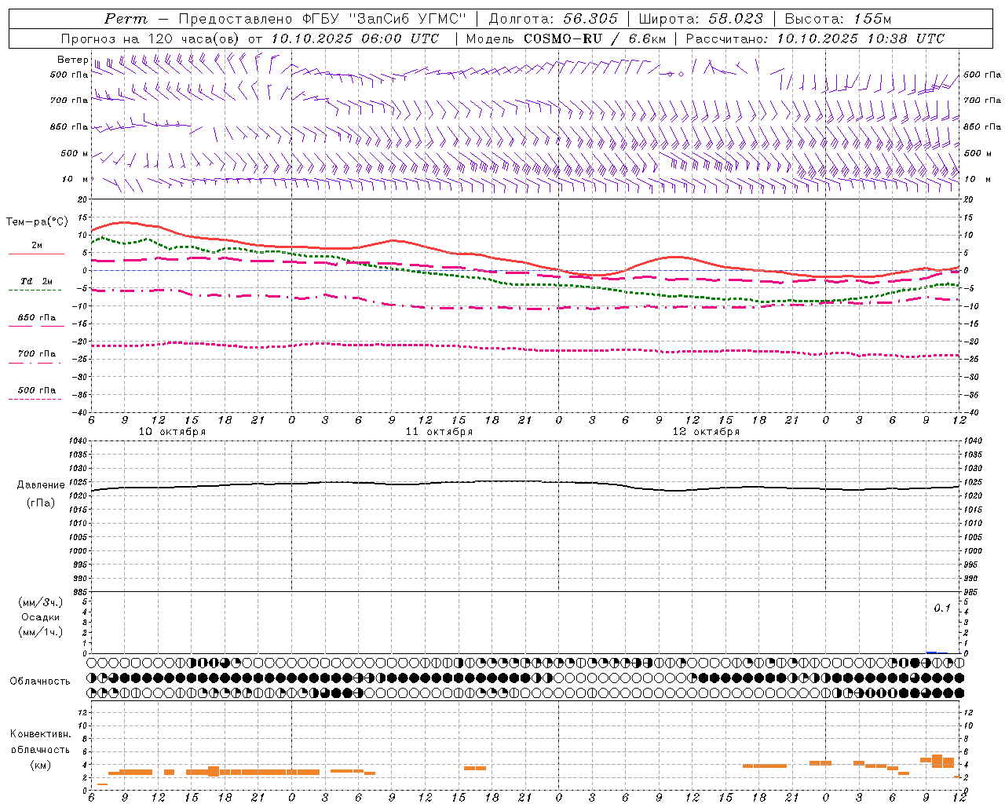Click the "12 октября" date label

(x=707, y=431)
